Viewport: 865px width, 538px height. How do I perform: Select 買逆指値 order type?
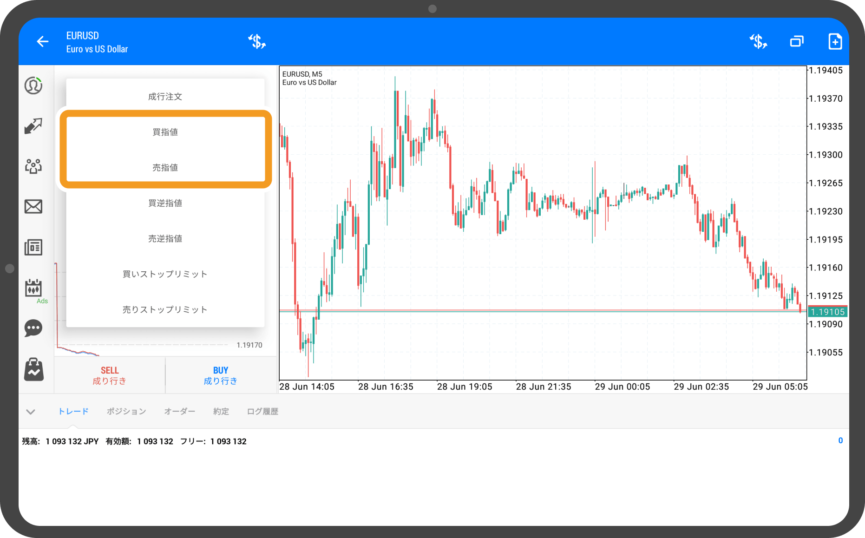coord(165,203)
